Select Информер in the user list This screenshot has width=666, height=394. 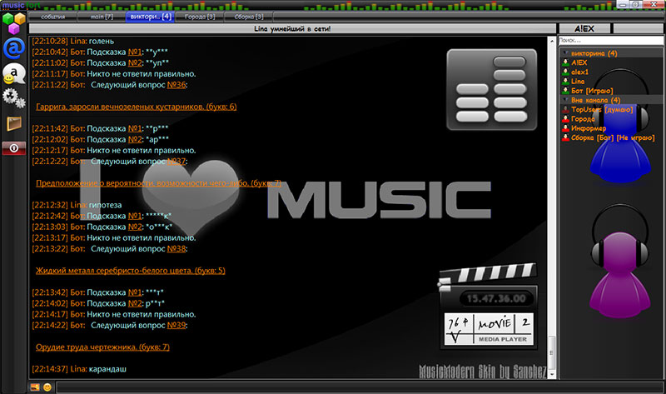coord(587,127)
